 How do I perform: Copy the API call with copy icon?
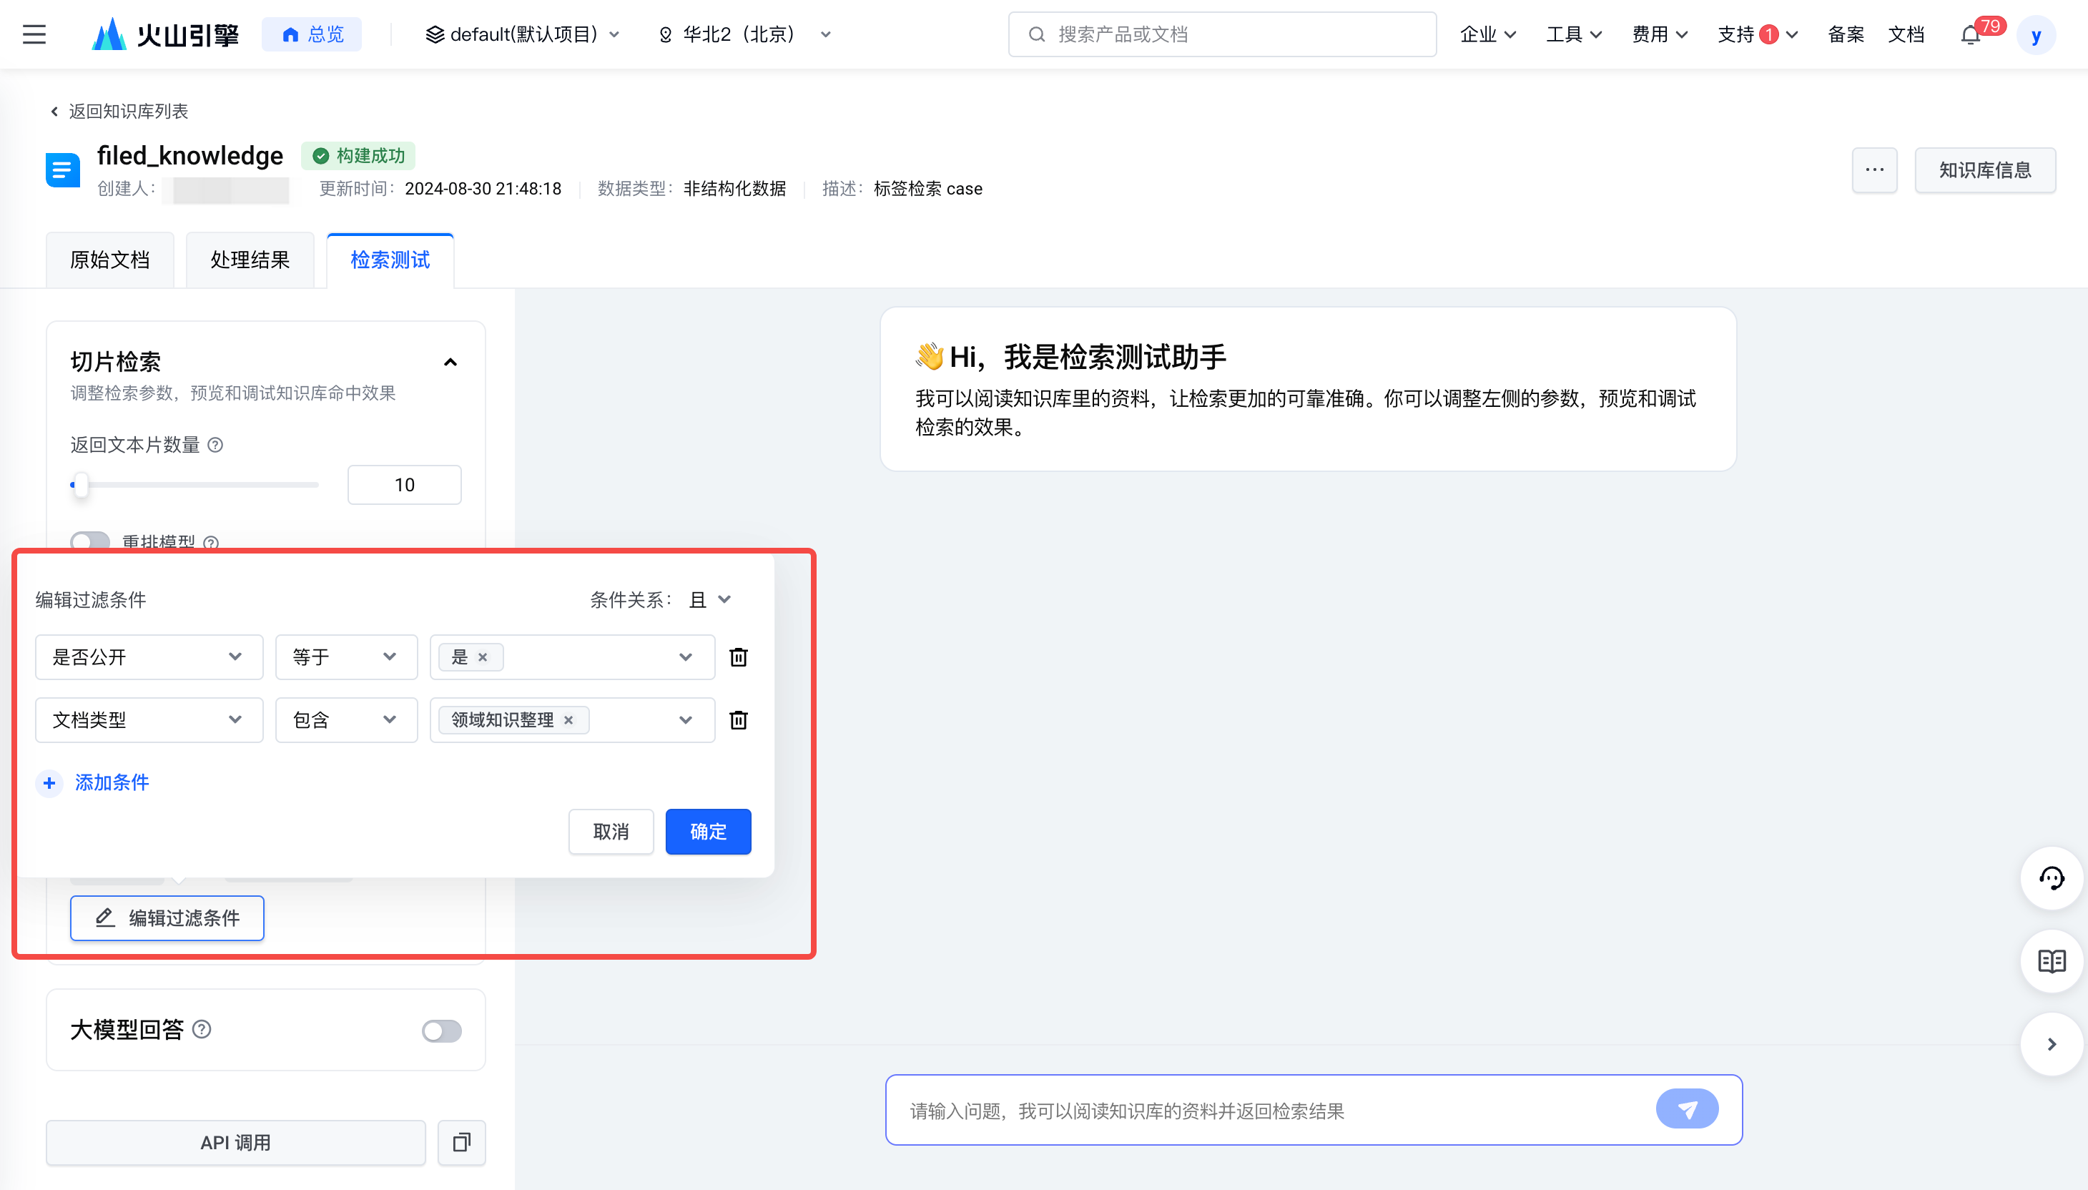(x=462, y=1142)
